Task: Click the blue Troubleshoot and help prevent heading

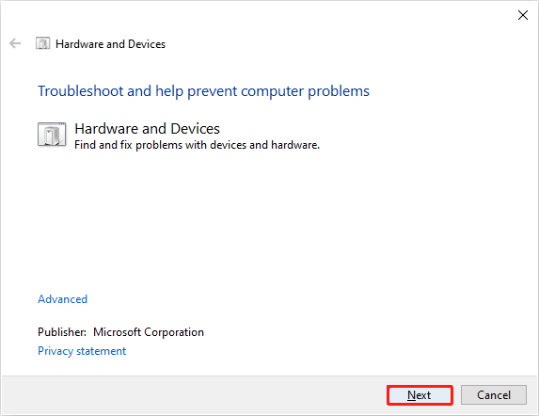Action: [203, 91]
